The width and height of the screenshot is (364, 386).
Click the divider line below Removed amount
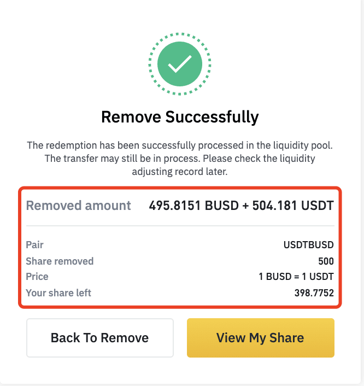point(180,225)
